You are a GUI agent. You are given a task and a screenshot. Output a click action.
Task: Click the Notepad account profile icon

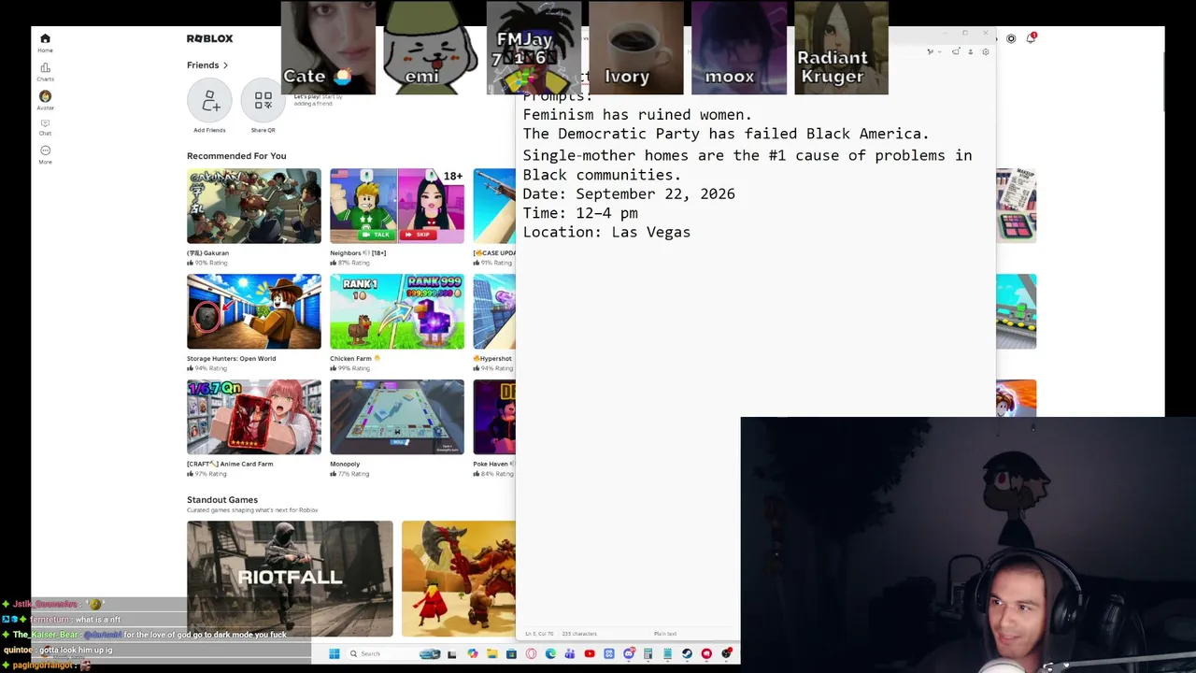(970, 52)
